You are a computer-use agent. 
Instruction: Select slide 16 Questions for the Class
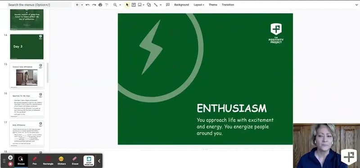coord(27,105)
